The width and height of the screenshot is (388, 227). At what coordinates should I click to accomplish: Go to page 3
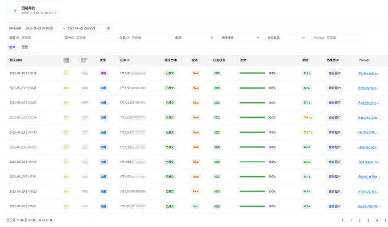369,220
